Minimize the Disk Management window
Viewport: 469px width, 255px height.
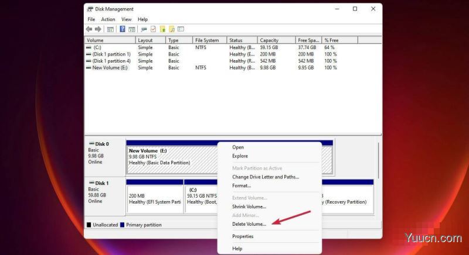[x=337, y=9]
